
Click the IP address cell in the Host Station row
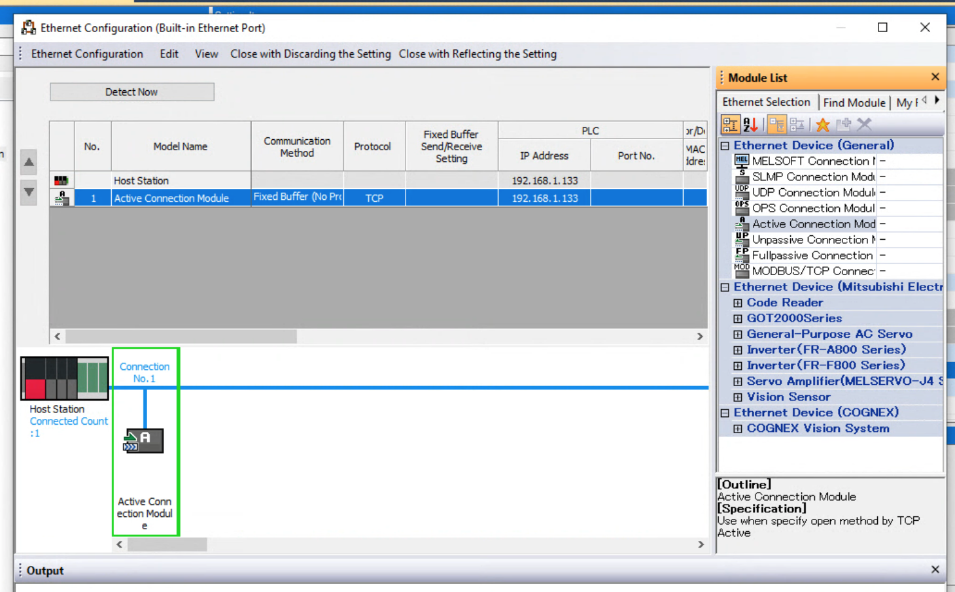click(544, 180)
